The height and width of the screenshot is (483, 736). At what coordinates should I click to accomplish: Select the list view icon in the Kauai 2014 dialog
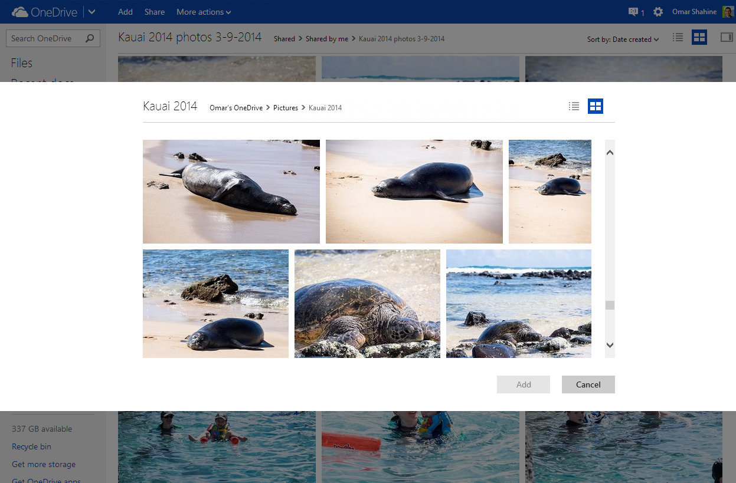click(x=574, y=106)
